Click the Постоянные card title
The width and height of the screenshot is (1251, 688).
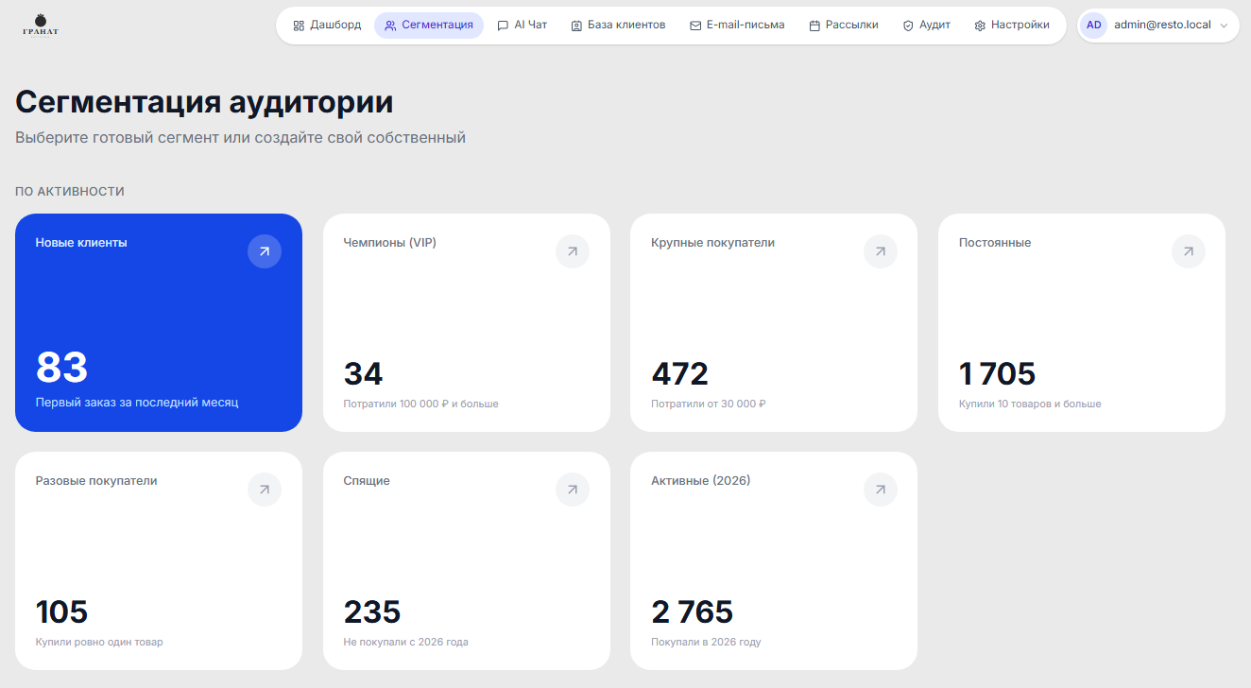(995, 243)
